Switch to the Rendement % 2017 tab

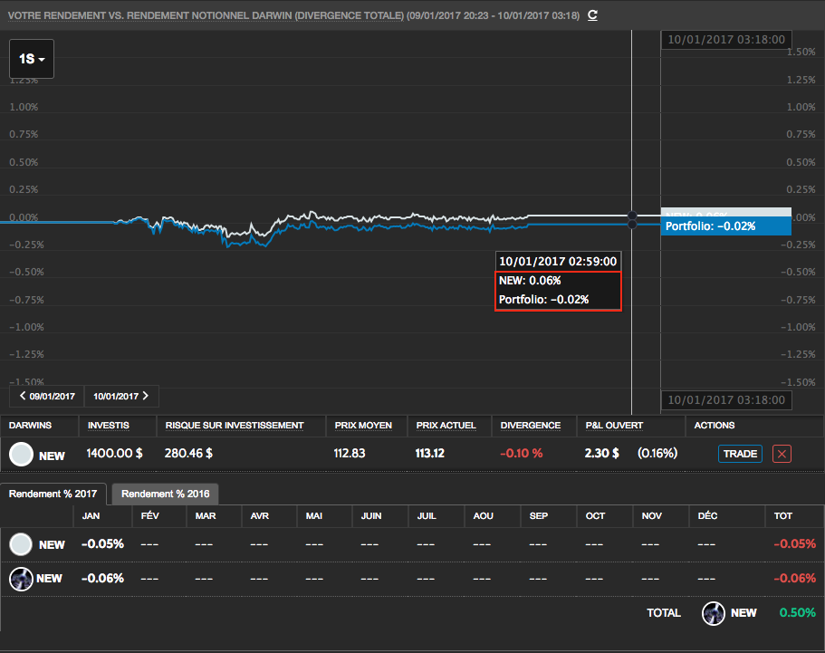click(x=53, y=494)
